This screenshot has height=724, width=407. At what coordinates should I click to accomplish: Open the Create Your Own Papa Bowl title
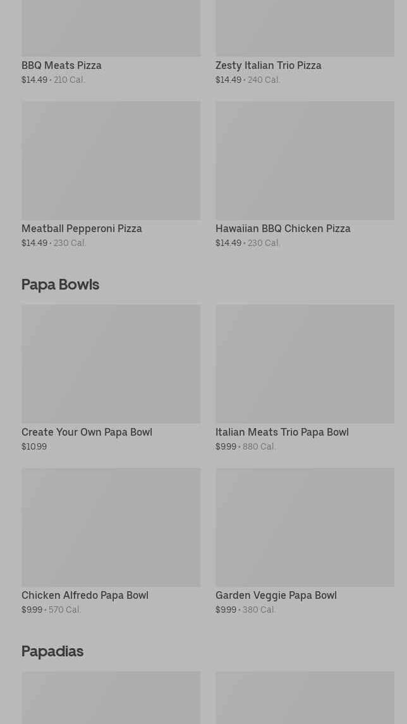(x=87, y=432)
